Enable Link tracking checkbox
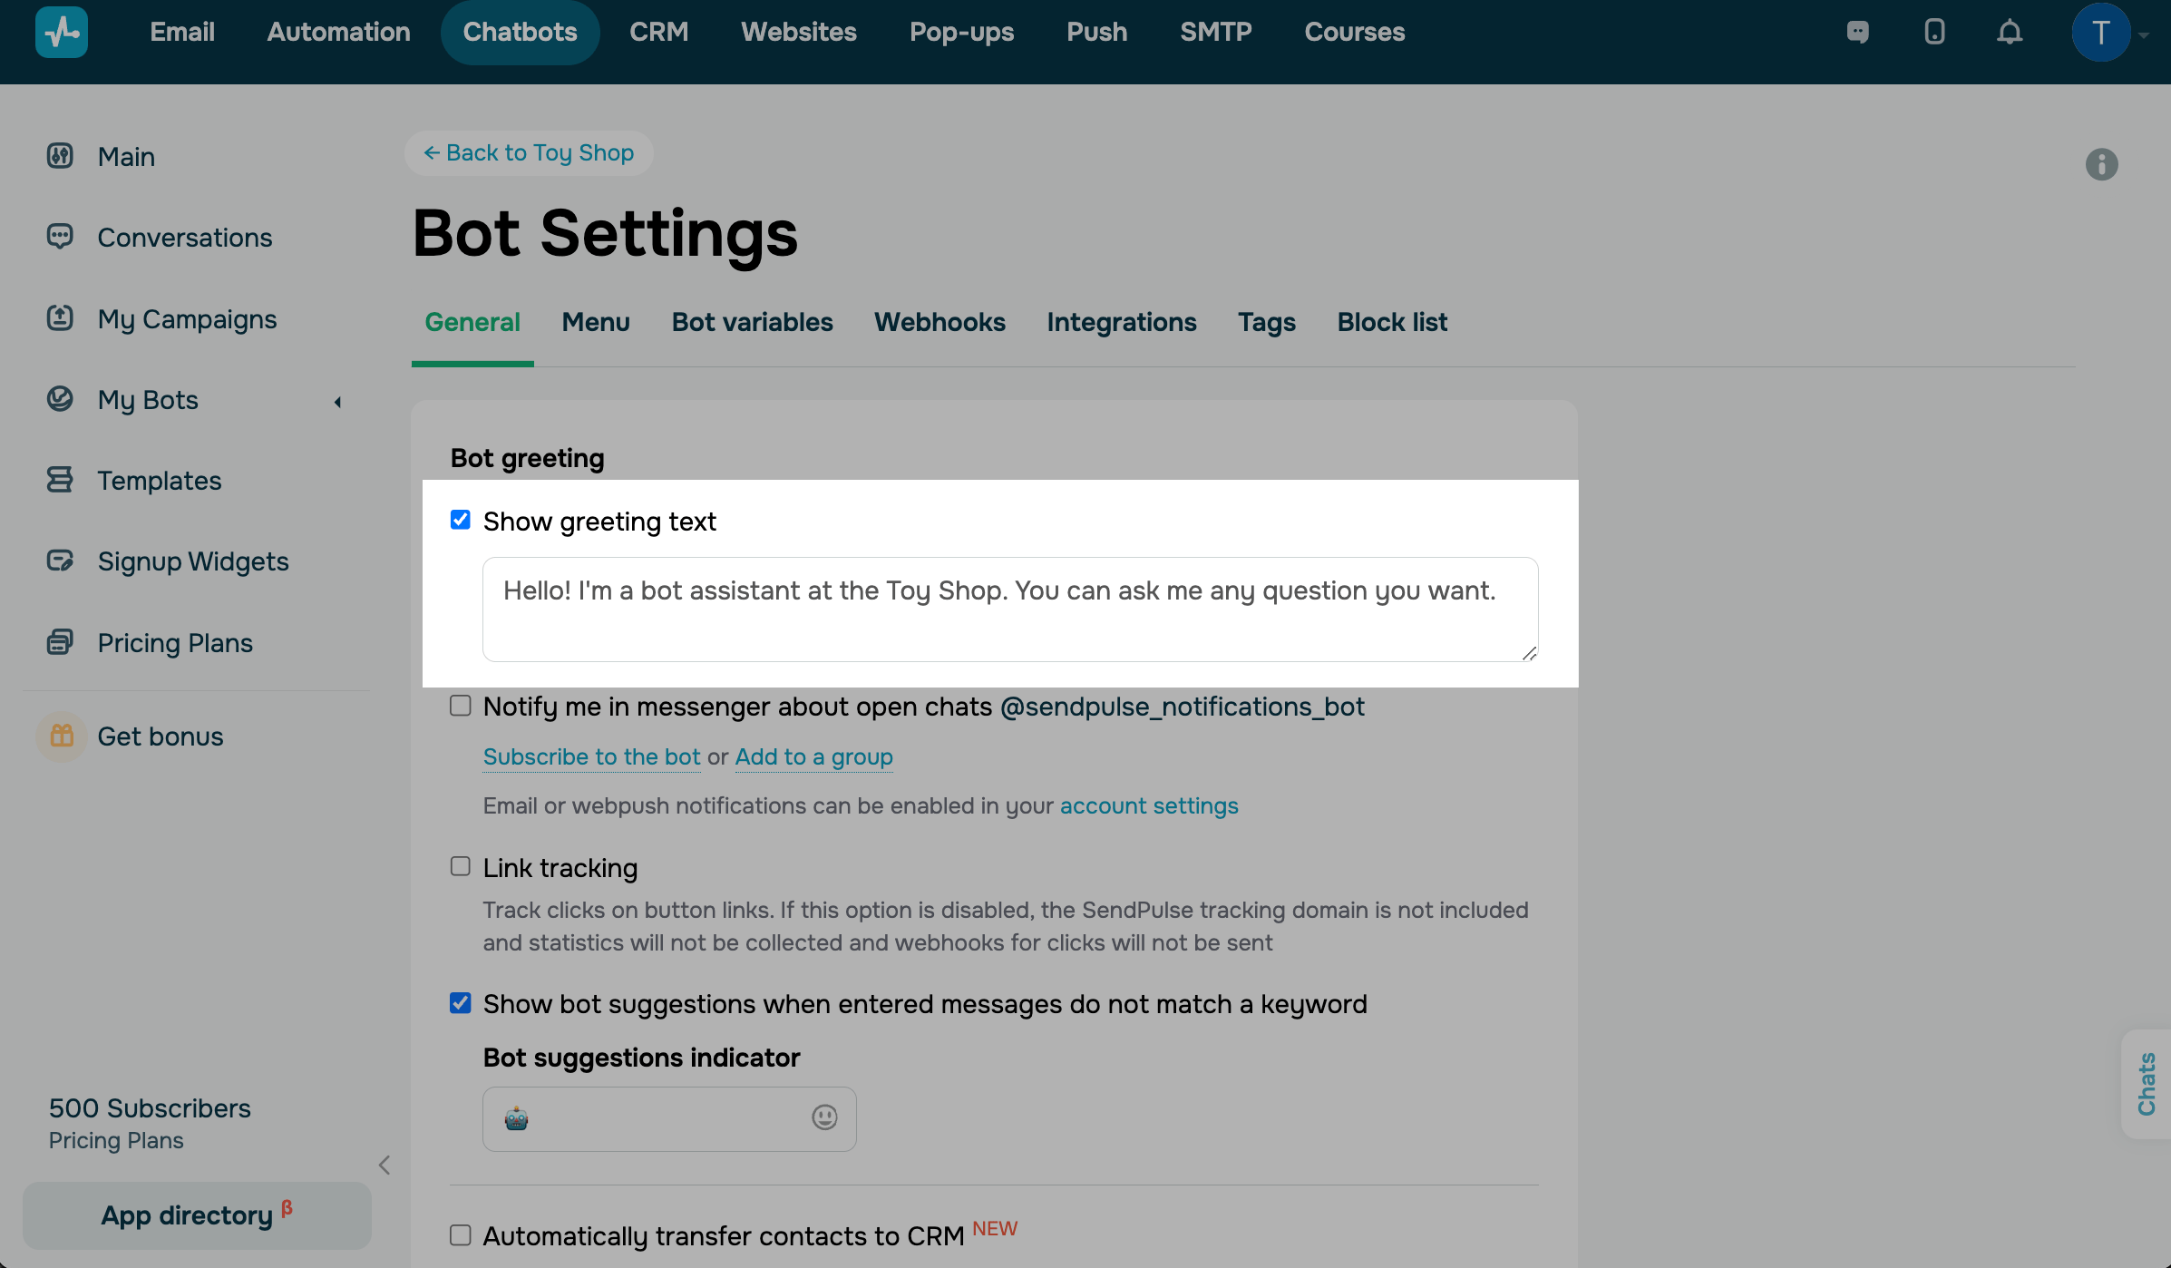Viewport: 2171px width, 1268px height. [x=461, y=866]
